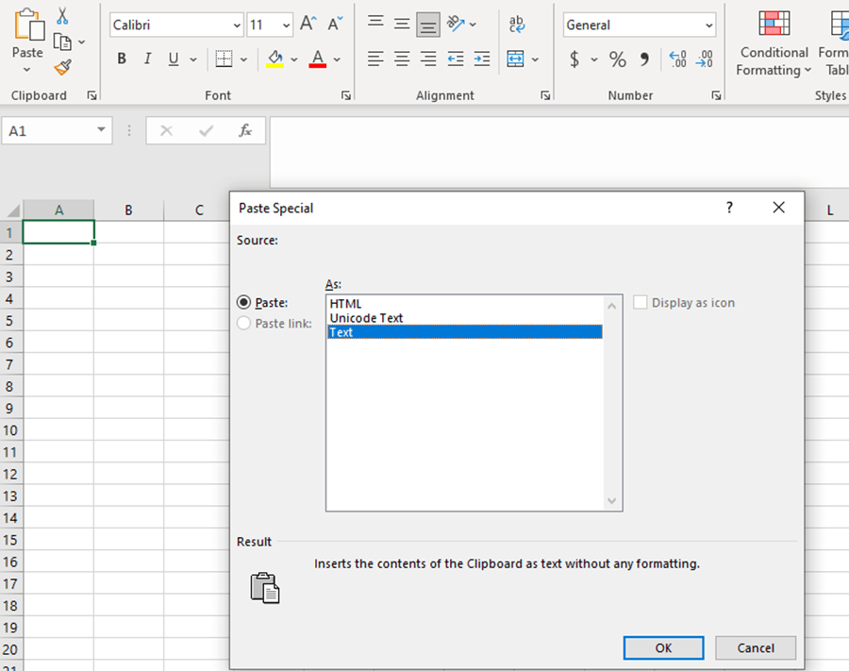Activate the Format Painter brush
The image size is (849, 671).
(x=62, y=68)
